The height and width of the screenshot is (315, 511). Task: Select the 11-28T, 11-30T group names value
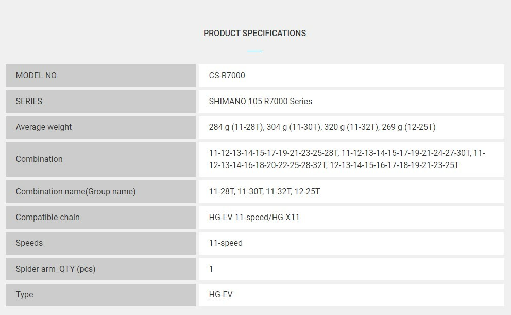pyautogui.click(x=264, y=192)
